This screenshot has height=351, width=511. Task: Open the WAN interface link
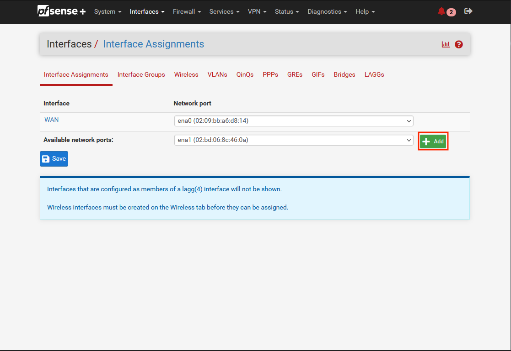[52, 120]
